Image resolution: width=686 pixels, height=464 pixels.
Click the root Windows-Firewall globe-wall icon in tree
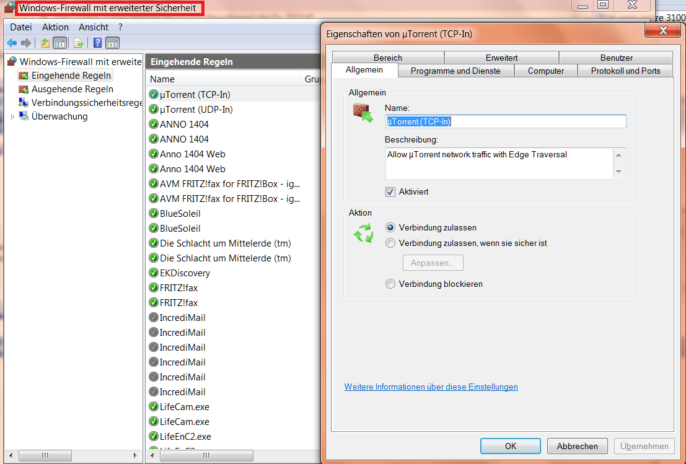point(12,62)
